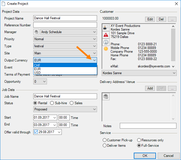Click the red warning triangle icon
The height and width of the screenshot is (160, 181).
[106, 35]
